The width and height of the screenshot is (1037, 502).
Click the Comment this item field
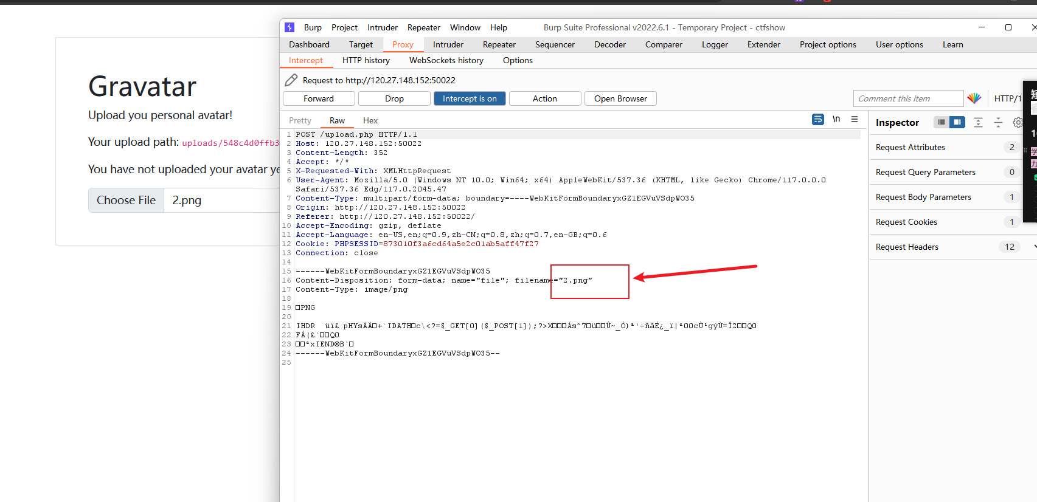908,98
